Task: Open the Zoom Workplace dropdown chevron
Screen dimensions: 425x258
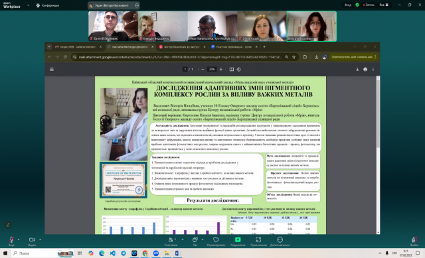Action: [x=28, y=5]
